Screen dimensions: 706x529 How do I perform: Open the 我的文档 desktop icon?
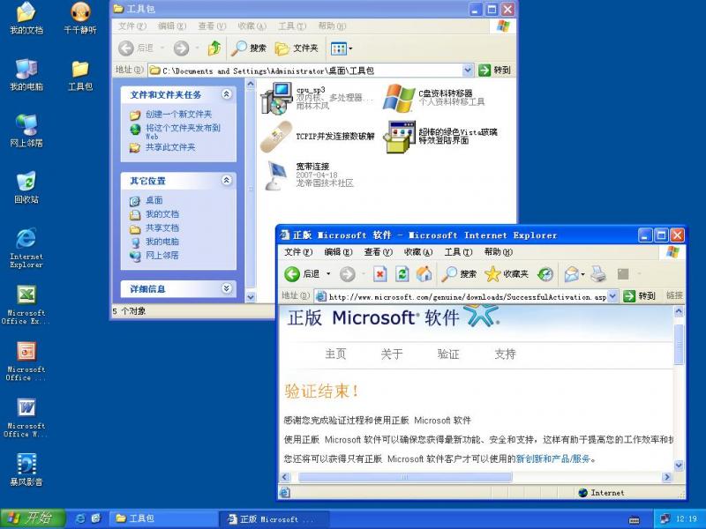coord(26,18)
